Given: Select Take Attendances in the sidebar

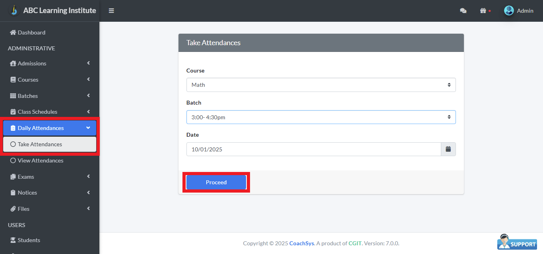Looking at the screenshot, I should pyautogui.click(x=39, y=144).
